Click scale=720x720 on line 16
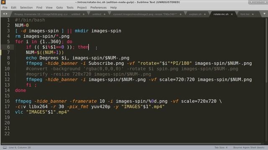 198,101
